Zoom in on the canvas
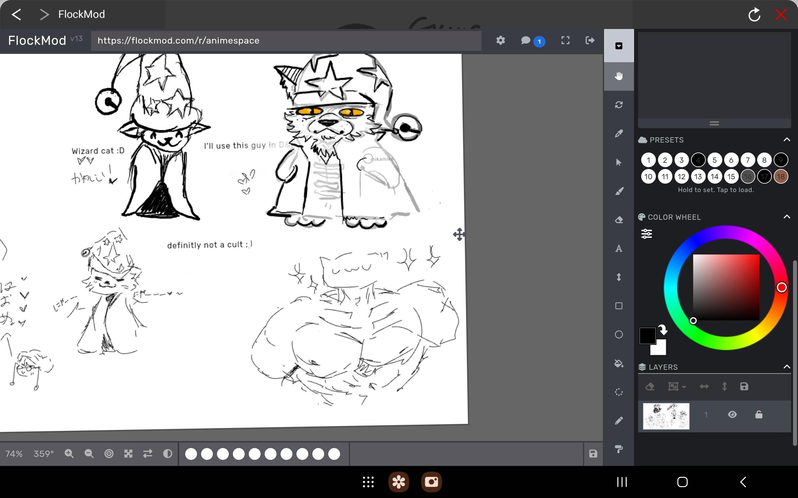The height and width of the screenshot is (498, 798). (x=69, y=453)
